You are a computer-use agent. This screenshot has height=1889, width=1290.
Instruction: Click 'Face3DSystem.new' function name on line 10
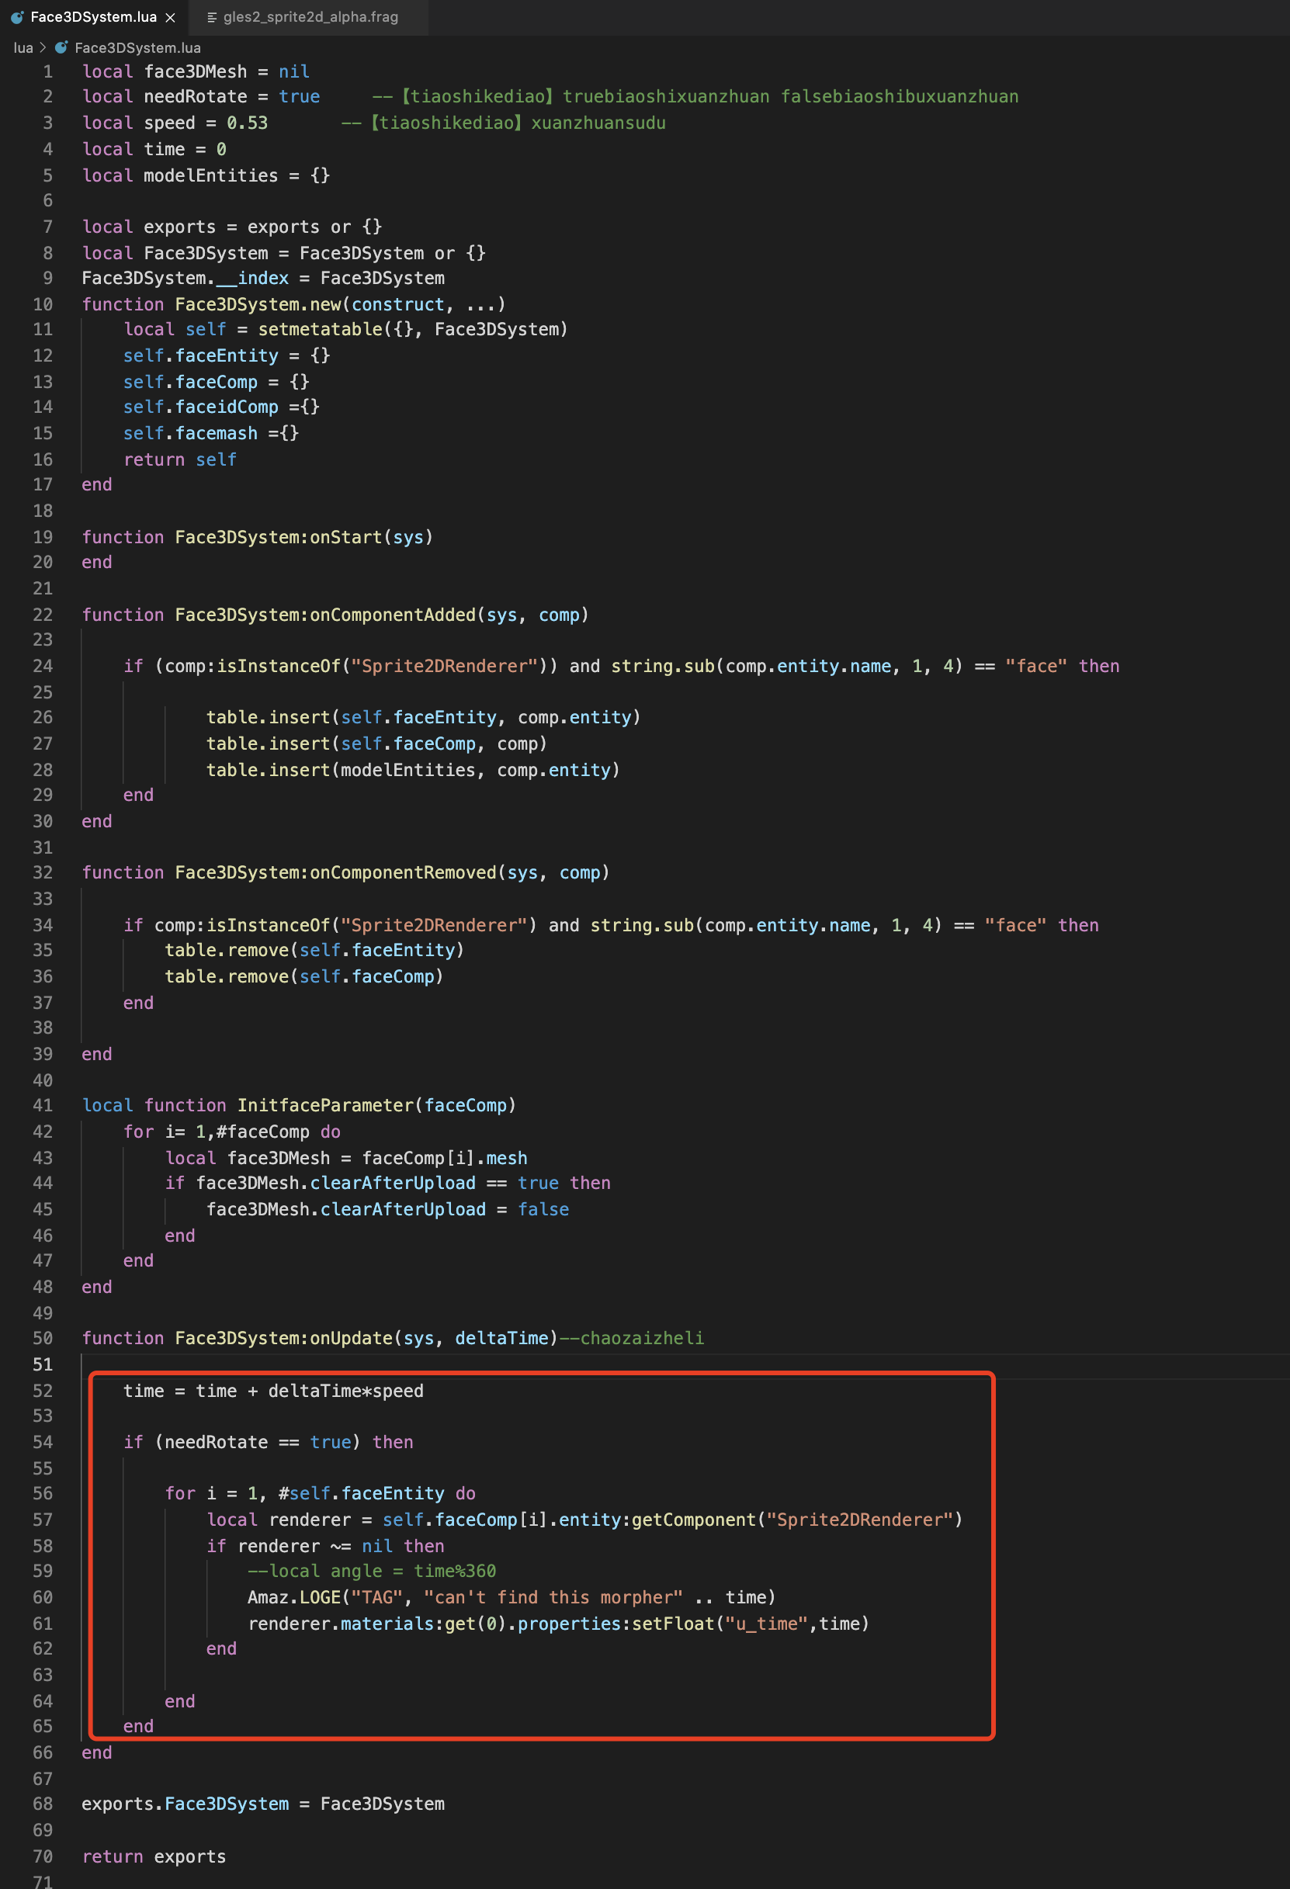tap(258, 304)
